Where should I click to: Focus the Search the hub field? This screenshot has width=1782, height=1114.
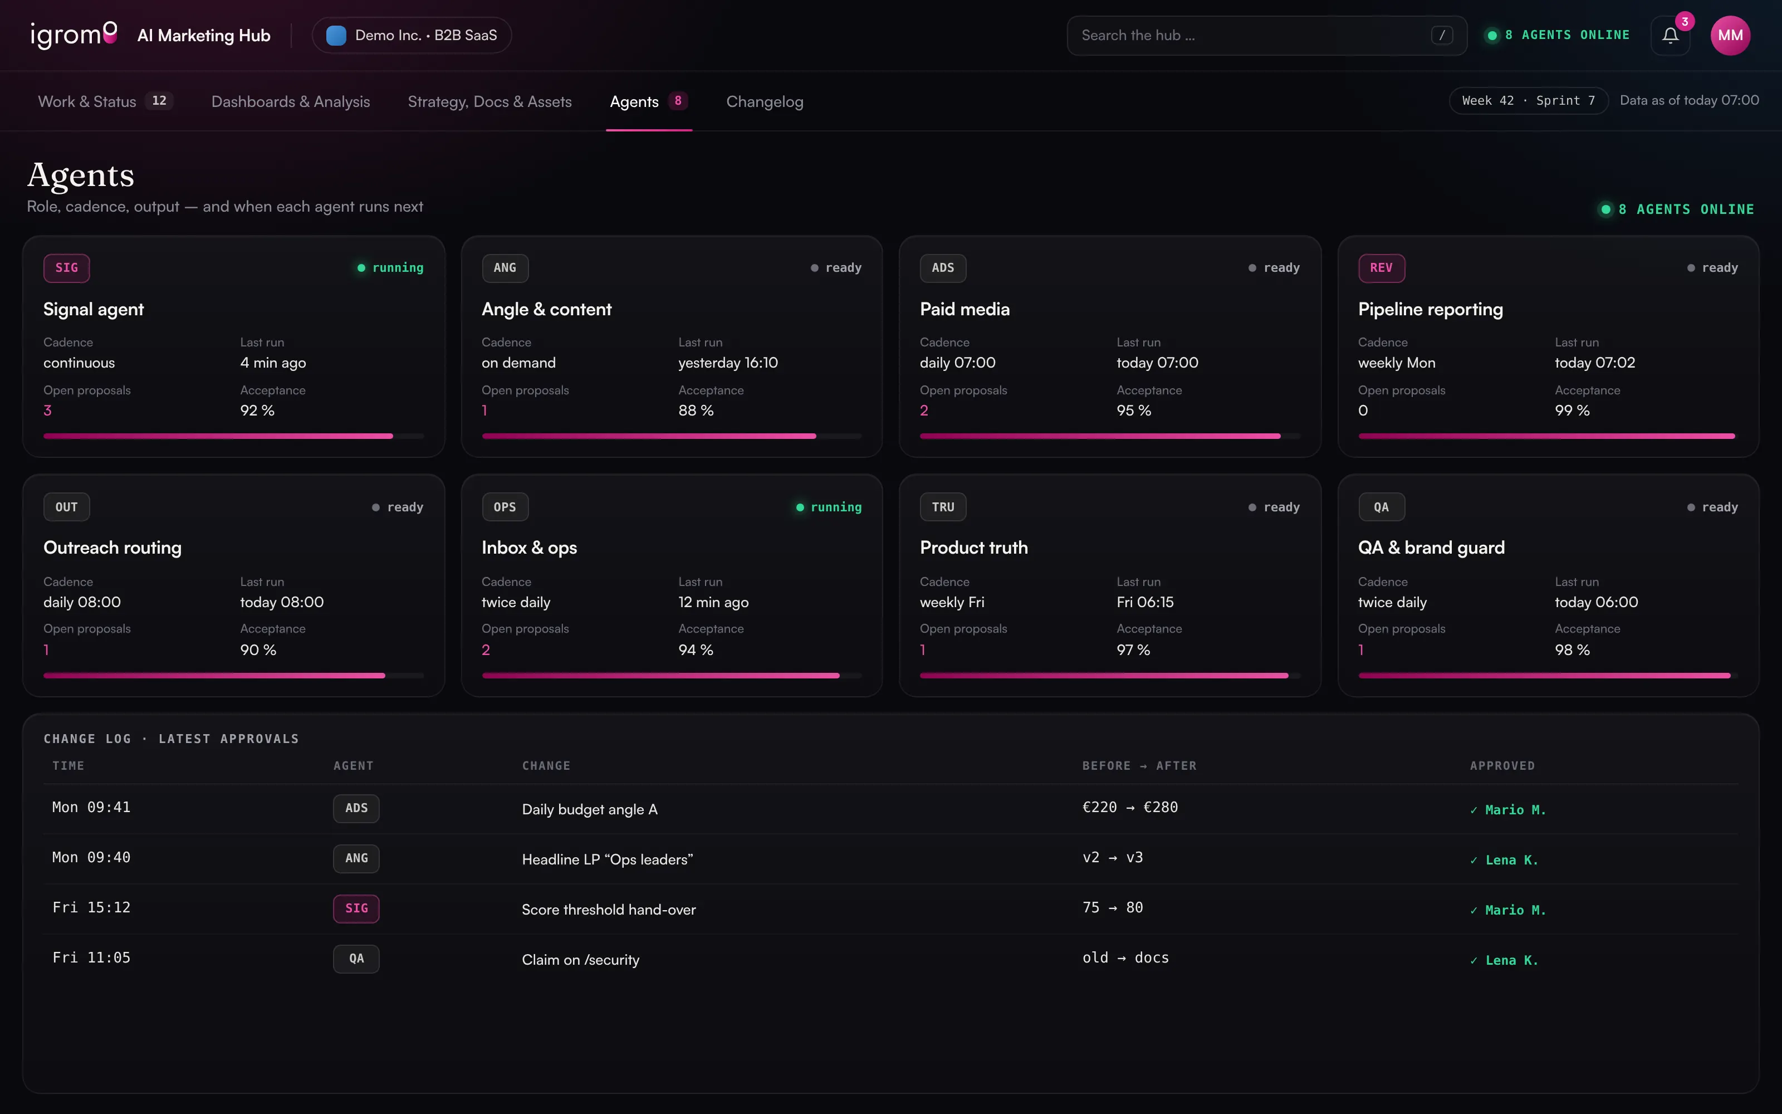point(1266,35)
